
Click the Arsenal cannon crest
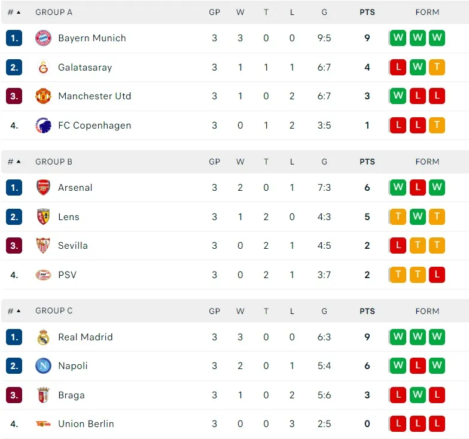(43, 188)
